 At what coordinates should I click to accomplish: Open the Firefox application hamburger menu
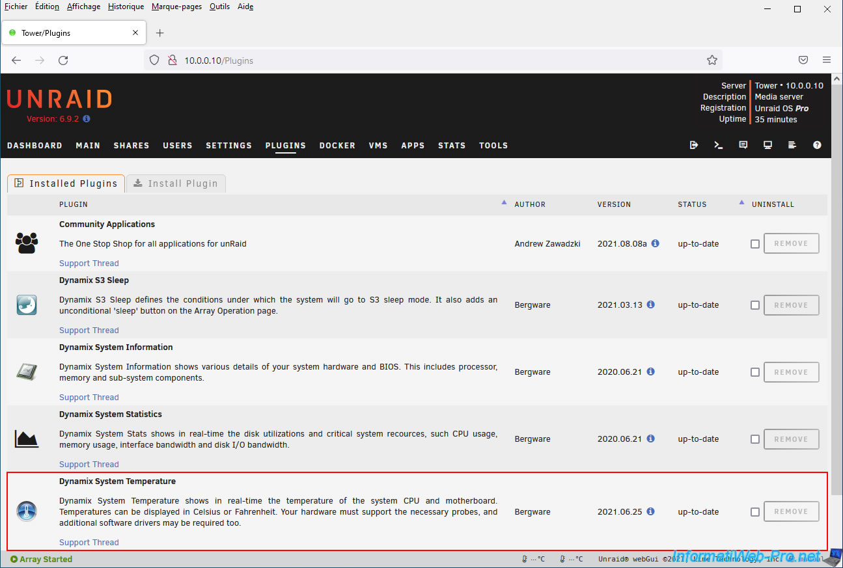[x=827, y=60]
